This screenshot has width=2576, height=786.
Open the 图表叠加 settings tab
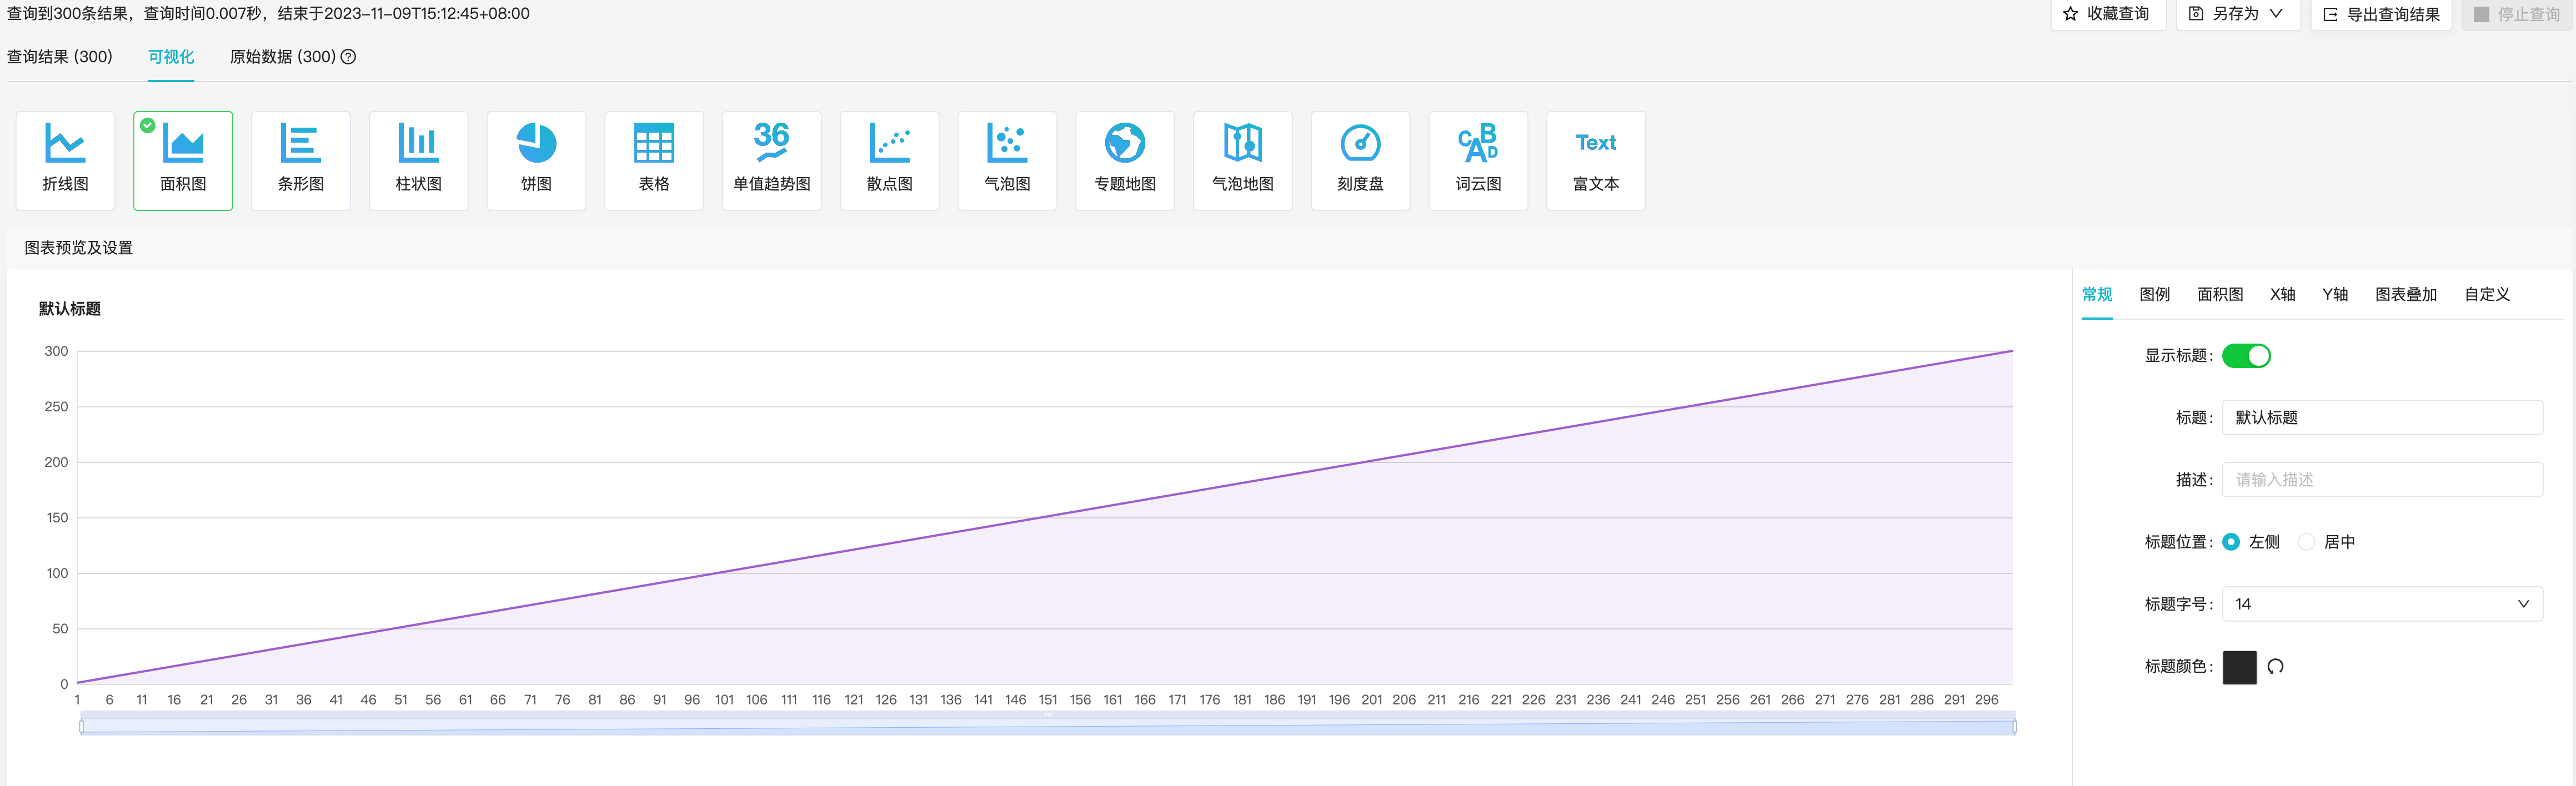[x=2406, y=294]
